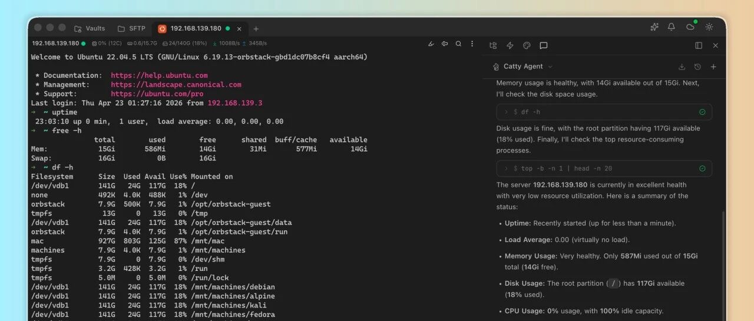The height and width of the screenshot is (321, 754).
Task: Open cloud sync status icon
Action: pos(690,27)
